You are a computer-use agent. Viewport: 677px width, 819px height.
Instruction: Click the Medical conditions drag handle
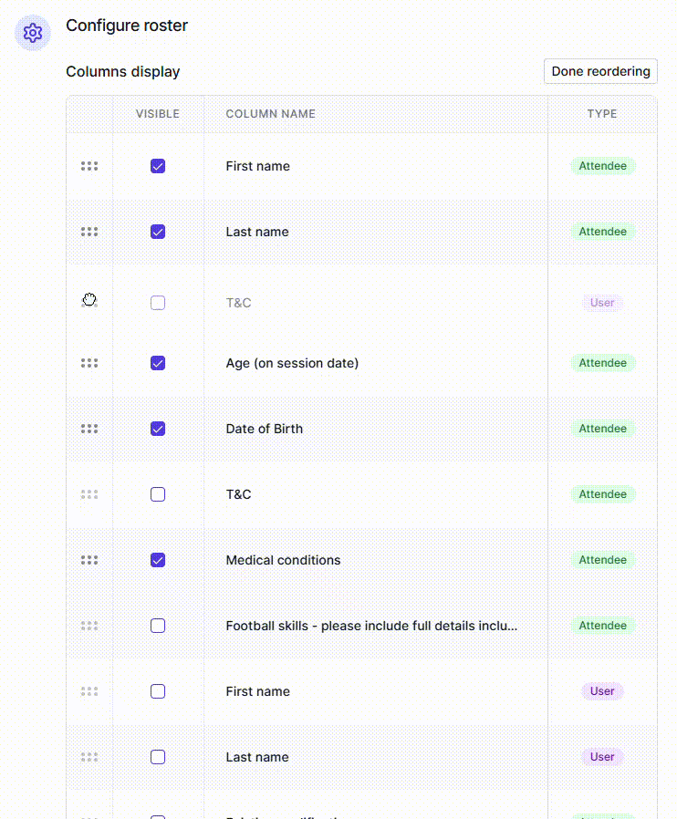click(89, 560)
